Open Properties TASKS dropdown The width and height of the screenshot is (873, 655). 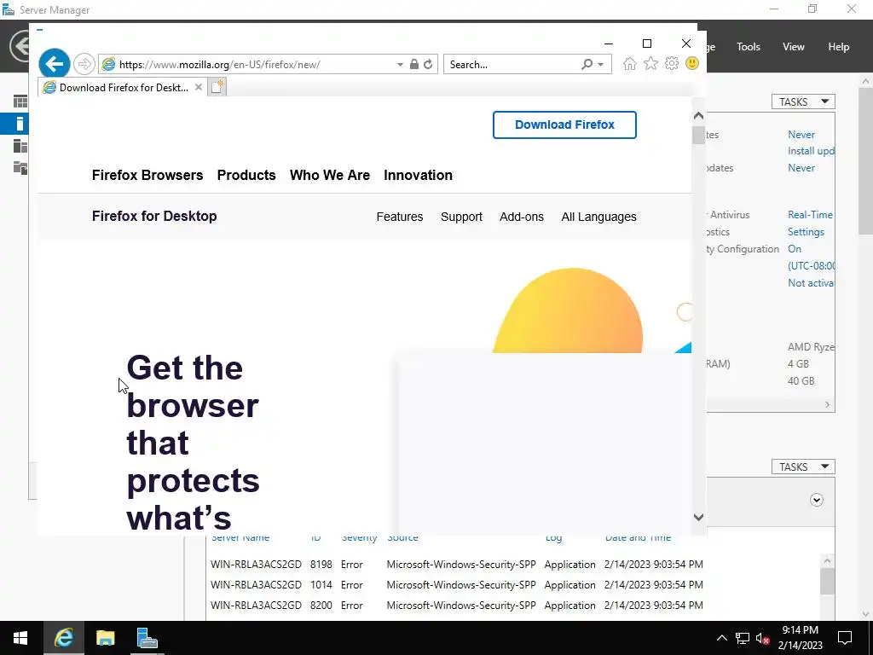(803, 102)
